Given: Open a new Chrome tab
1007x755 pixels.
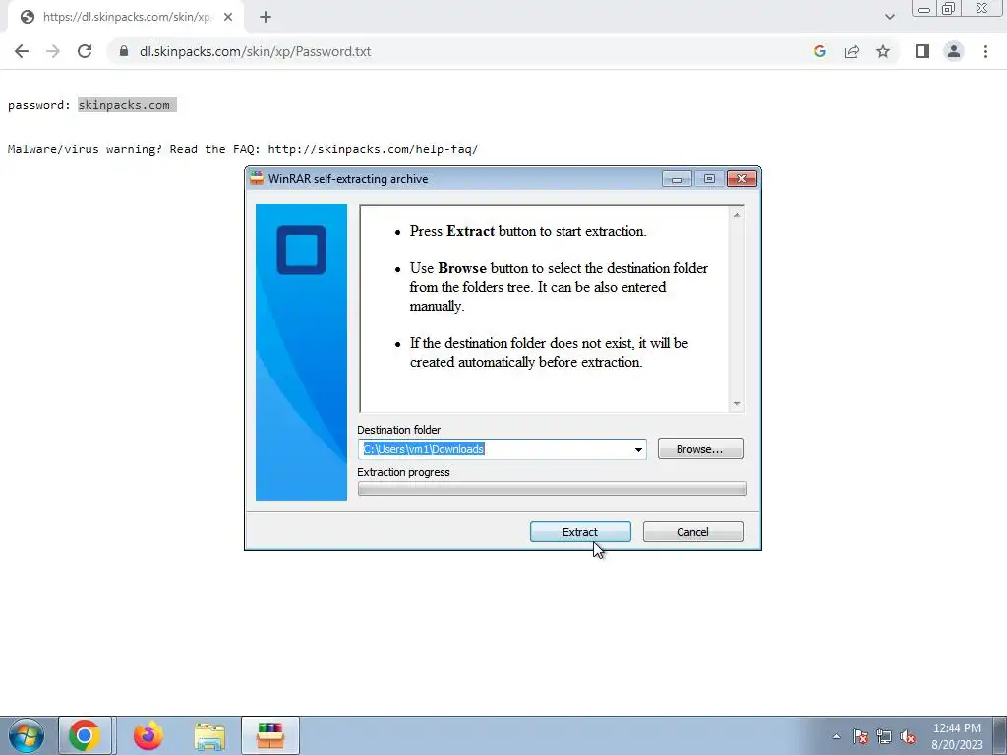Looking at the screenshot, I should 266,18.
